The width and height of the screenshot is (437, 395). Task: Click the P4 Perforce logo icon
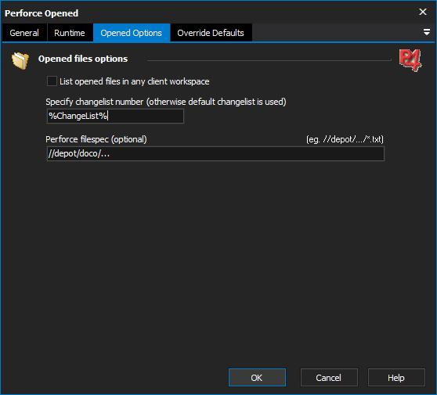[410, 60]
